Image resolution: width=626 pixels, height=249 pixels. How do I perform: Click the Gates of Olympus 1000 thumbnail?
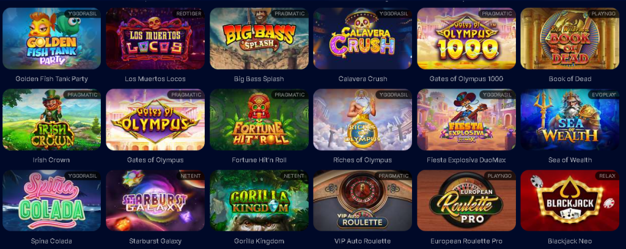tap(466, 38)
